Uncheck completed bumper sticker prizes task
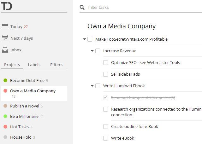202x144 pixels. [106, 98]
